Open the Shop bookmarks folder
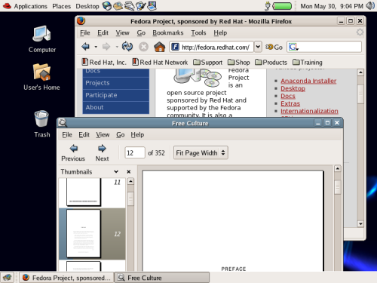 238,62
